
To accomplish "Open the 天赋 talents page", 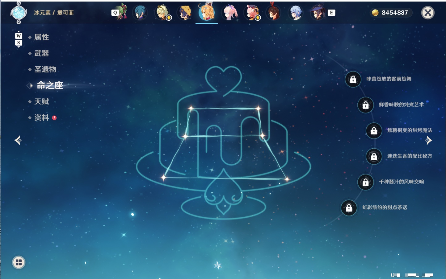I will point(41,101).
